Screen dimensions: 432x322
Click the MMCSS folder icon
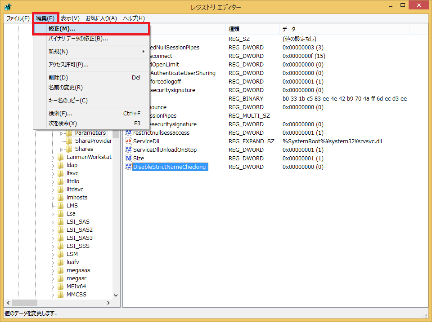click(x=61, y=295)
